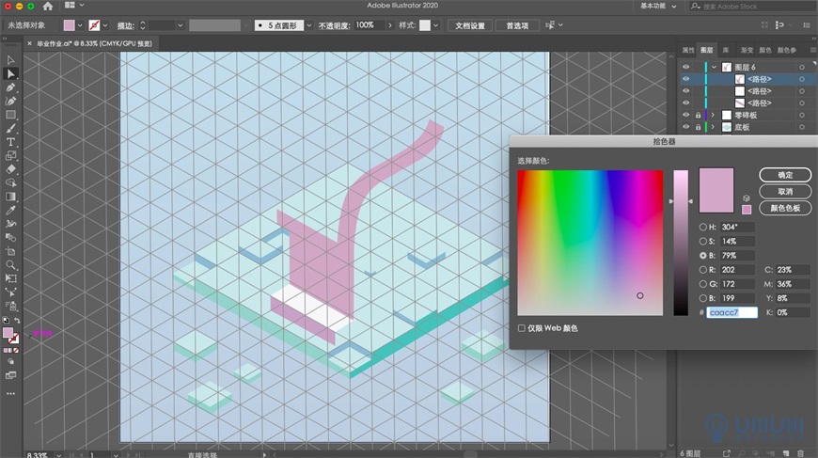Select the Type tool
818x458 pixels.
[10, 142]
